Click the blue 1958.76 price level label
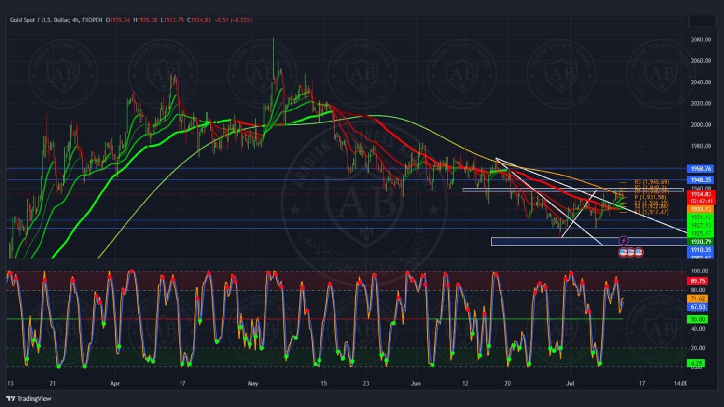The width and height of the screenshot is (724, 407). coord(700,169)
